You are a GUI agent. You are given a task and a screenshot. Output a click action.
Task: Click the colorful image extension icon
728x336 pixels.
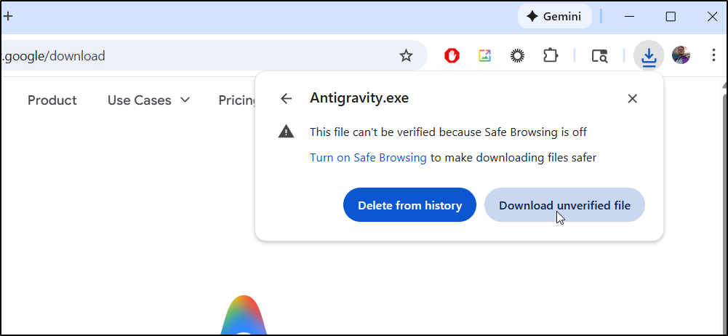click(484, 56)
